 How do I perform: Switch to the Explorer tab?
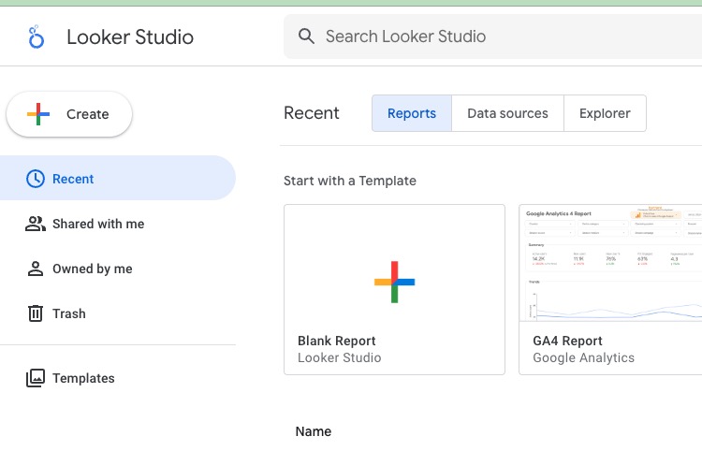(x=605, y=113)
